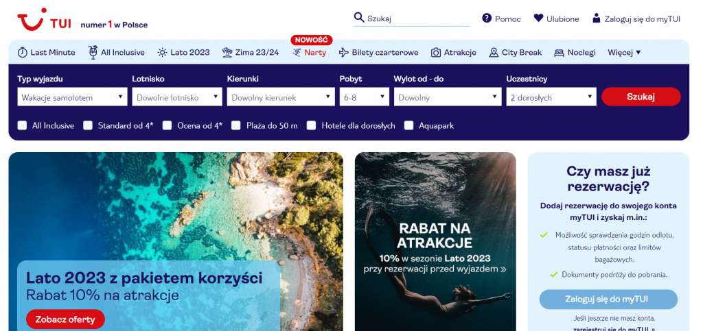This screenshot has height=331, width=703.
Task: Open Ulubione heart icon
Action: point(539,19)
